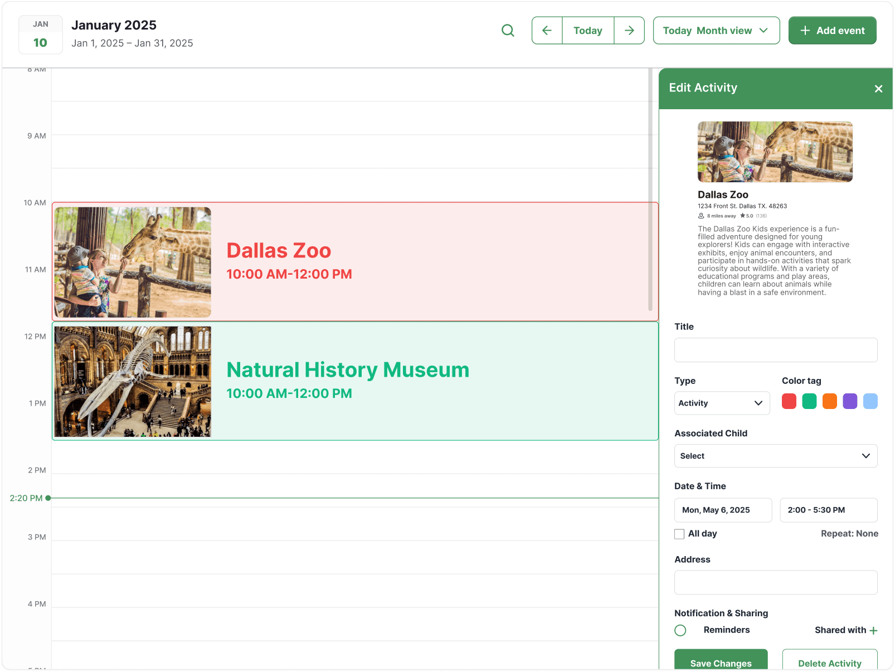Viewport: 895px width, 672px height.
Task: Click the Dallas Zoo giraffe thumbnail in calendar
Action: pos(133,262)
